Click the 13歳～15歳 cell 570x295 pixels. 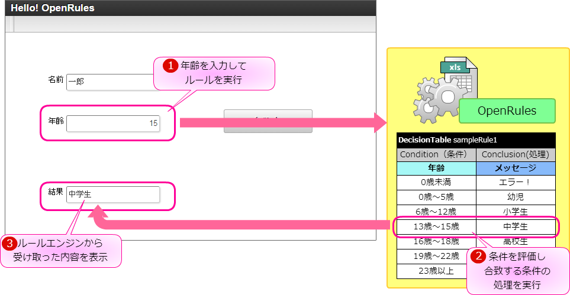(x=437, y=227)
